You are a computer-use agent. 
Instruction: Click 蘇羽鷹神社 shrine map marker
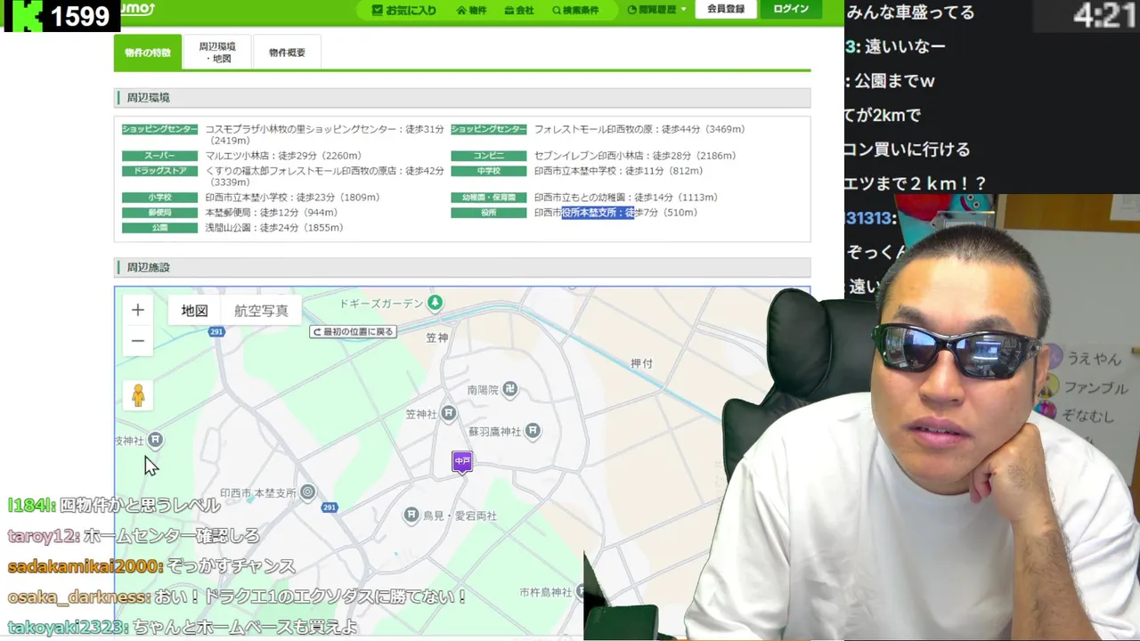[x=533, y=431]
